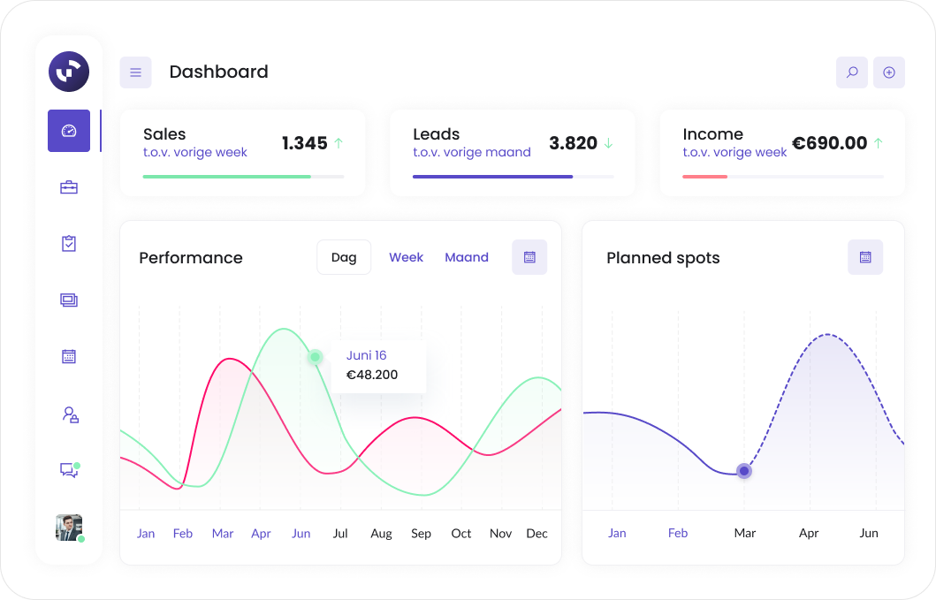The height and width of the screenshot is (600, 936).
Task: Click the add plus circle icon
Action: (x=889, y=72)
